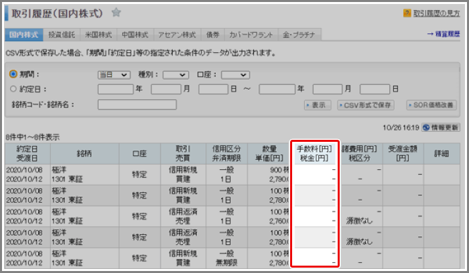Open the 期間 dropdown showing 当日
Screen dimensions: 469x273
coord(114,75)
